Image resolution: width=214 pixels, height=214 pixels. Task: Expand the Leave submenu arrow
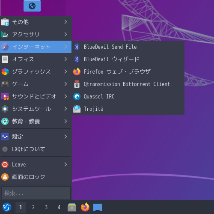pyautogui.click(x=65, y=164)
